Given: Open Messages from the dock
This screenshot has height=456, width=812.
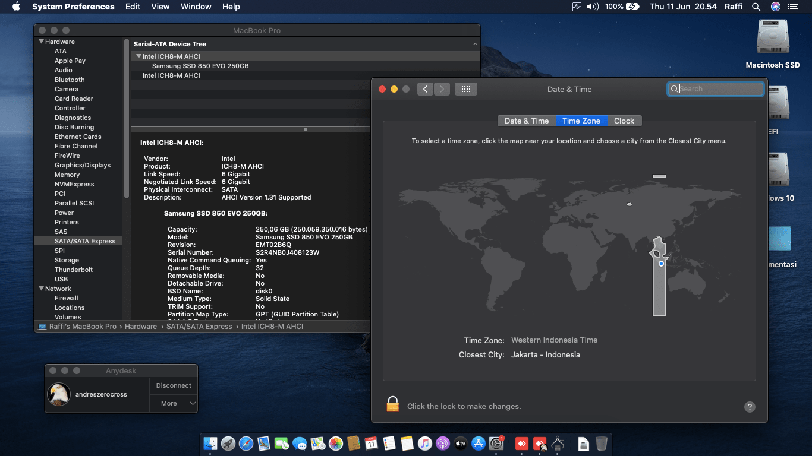Looking at the screenshot, I should [300, 443].
